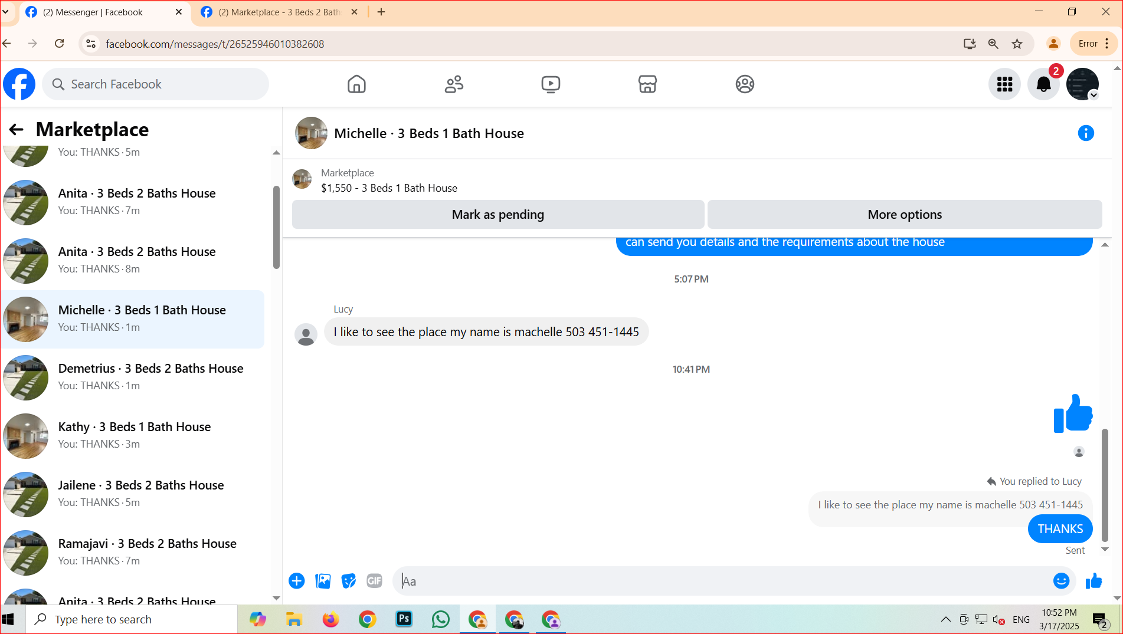The width and height of the screenshot is (1123, 634).
Task: Open the Chrome Error menu button
Action: pyautogui.click(x=1093, y=44)
